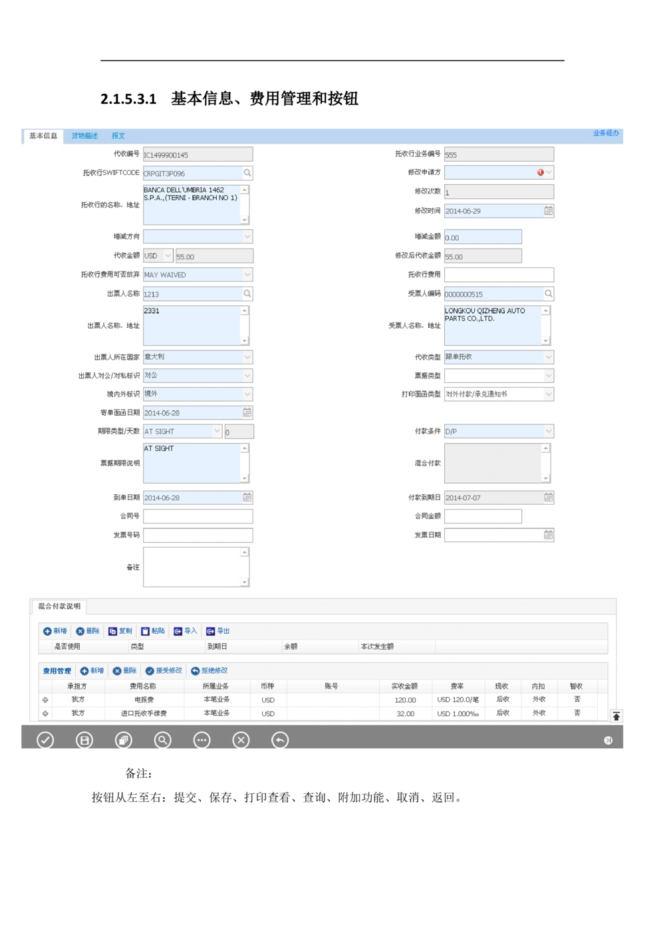Viewport: 665px width, 941px height.
Task: Click the magnifier search icon in bottom toolbar
Action: click(x=163, y=740)
